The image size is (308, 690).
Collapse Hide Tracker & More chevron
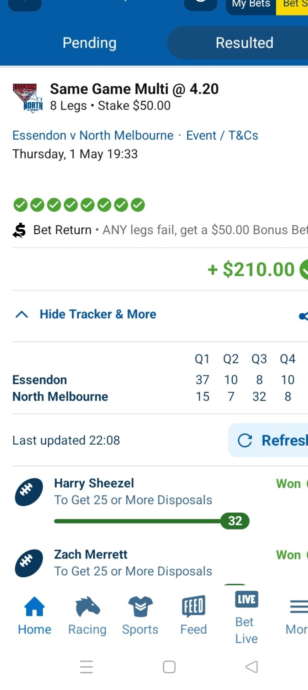point(22,315)
